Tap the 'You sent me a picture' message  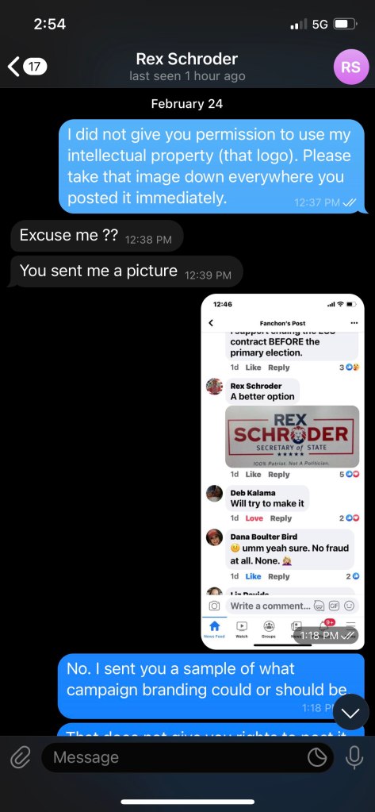click(126, 271)
